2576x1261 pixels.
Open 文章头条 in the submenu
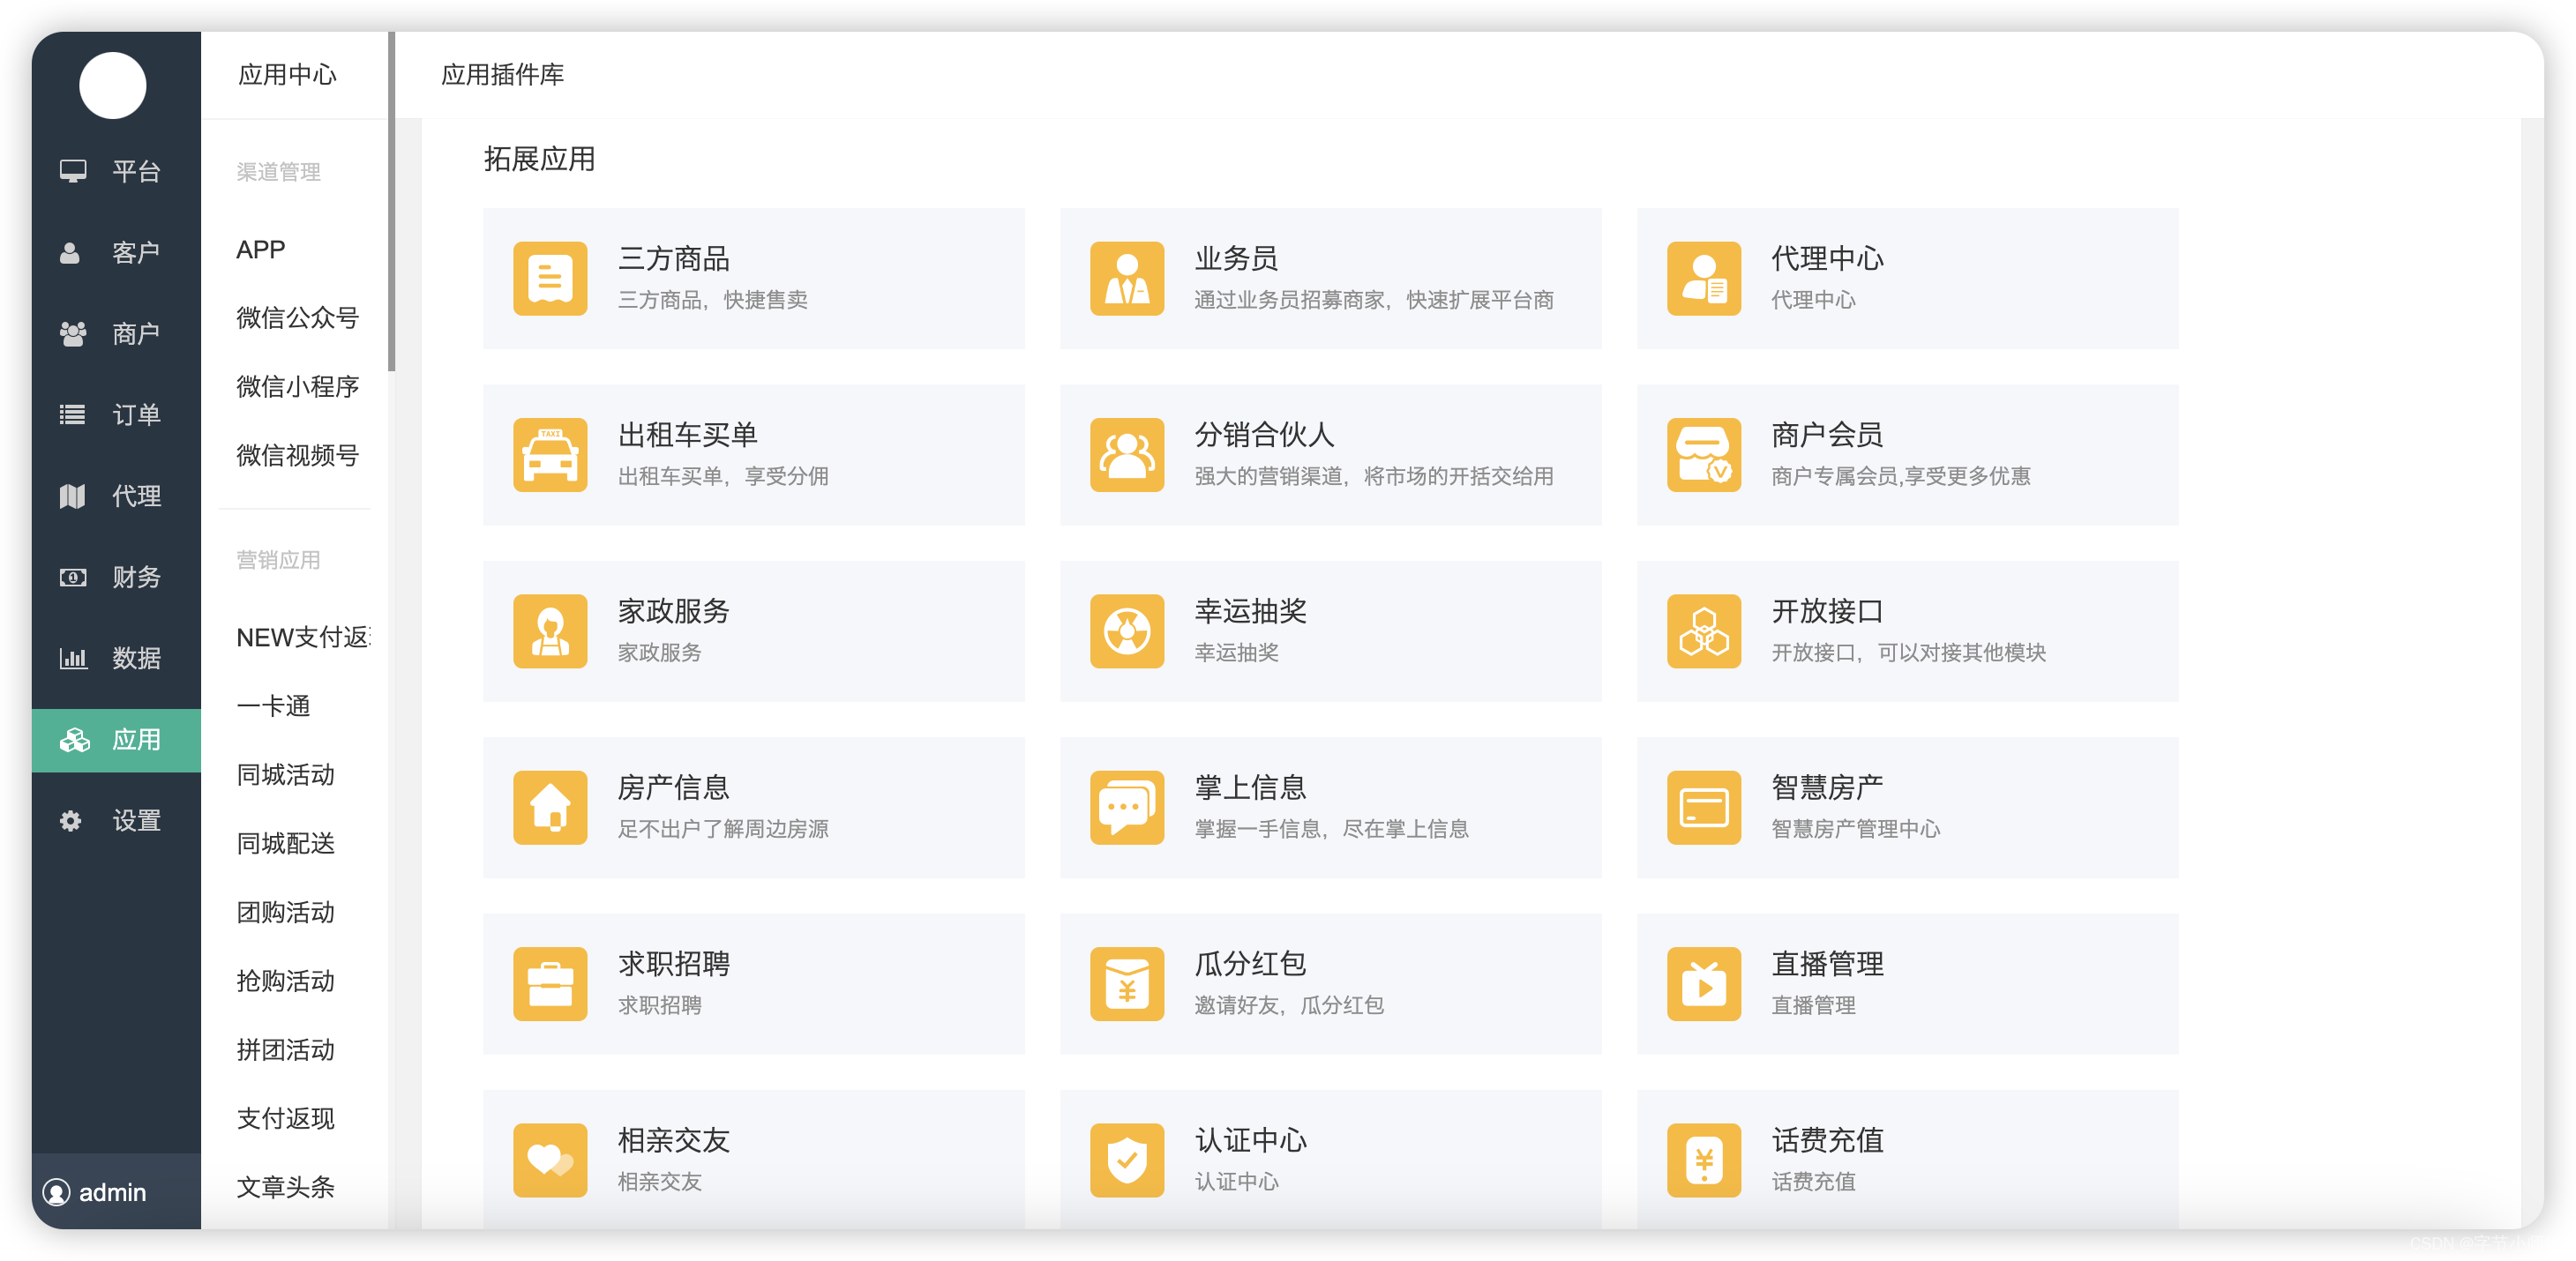(x=286, y=1188)
